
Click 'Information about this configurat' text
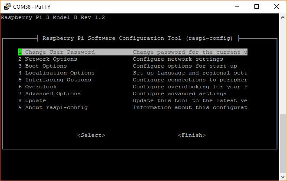[190, 107]
